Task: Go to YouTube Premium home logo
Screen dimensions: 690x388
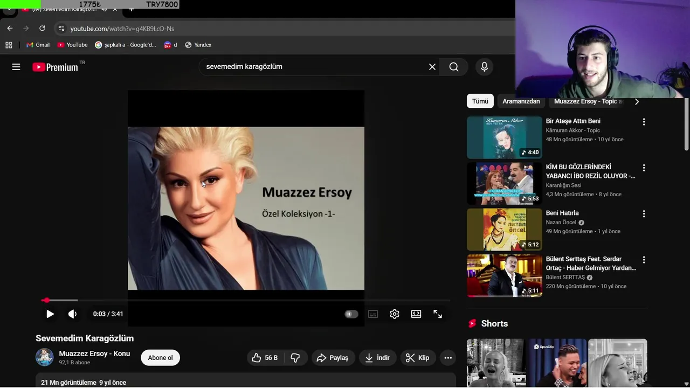Action: coord(55,67)
